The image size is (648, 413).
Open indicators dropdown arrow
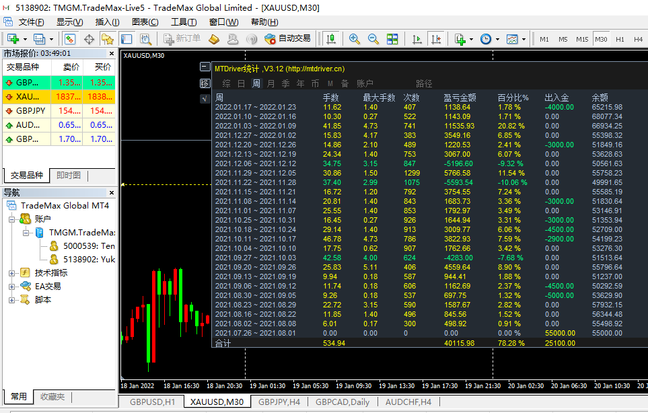472,39
